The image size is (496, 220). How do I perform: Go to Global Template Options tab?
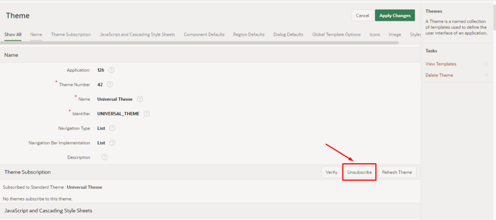(x=336, y=34)
